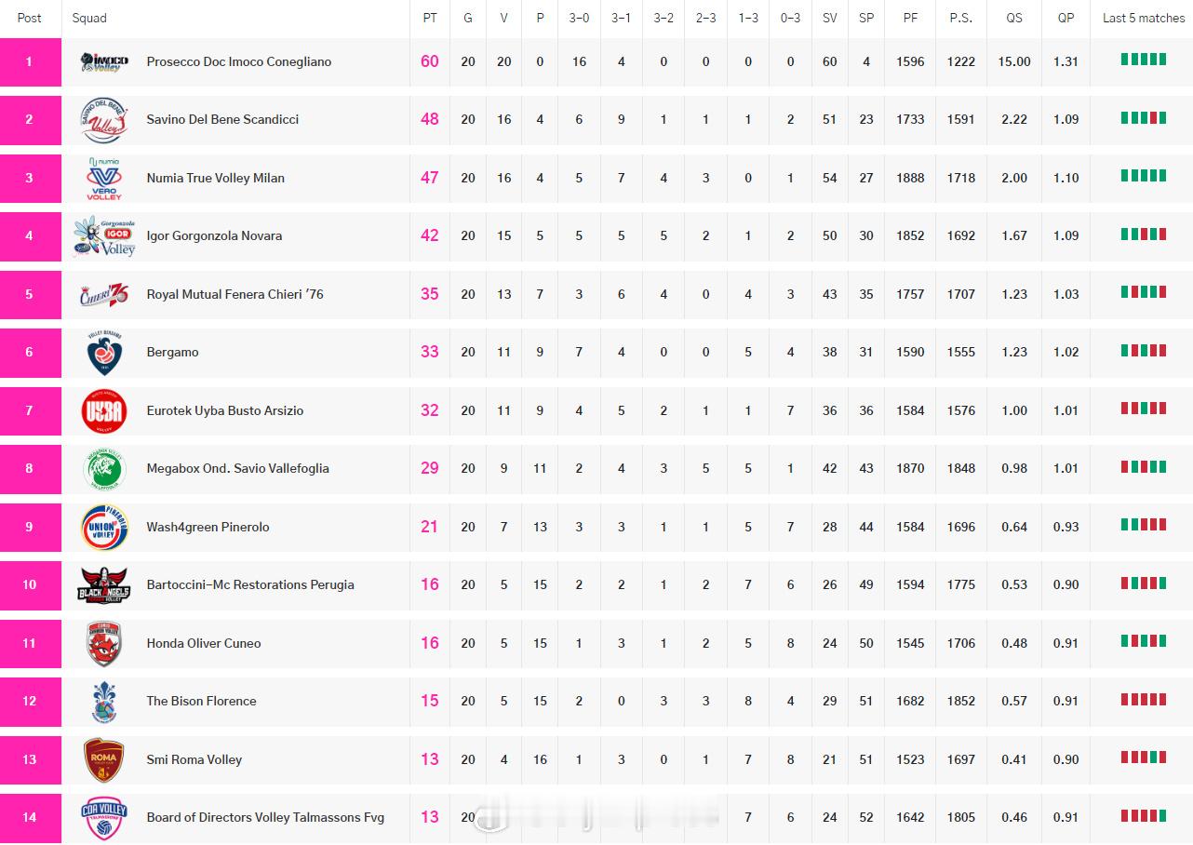
Task: Open Prosecco Doc Imoco Conegliano team page
Action: (x=239, y=62)
